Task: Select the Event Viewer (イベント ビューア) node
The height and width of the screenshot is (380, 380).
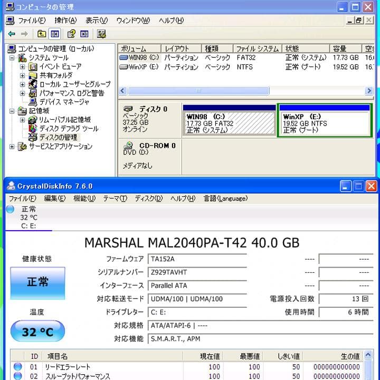Action: (60, 66)
